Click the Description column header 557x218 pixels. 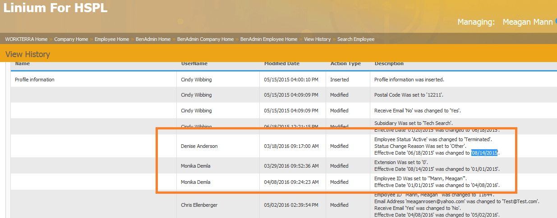click(389, 64)
